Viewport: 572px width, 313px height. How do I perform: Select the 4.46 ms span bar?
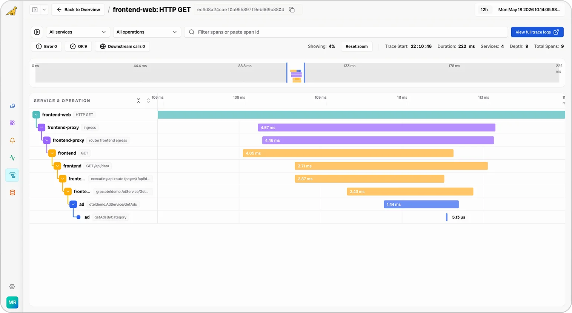pyautogui.click(x=378, y=140)
